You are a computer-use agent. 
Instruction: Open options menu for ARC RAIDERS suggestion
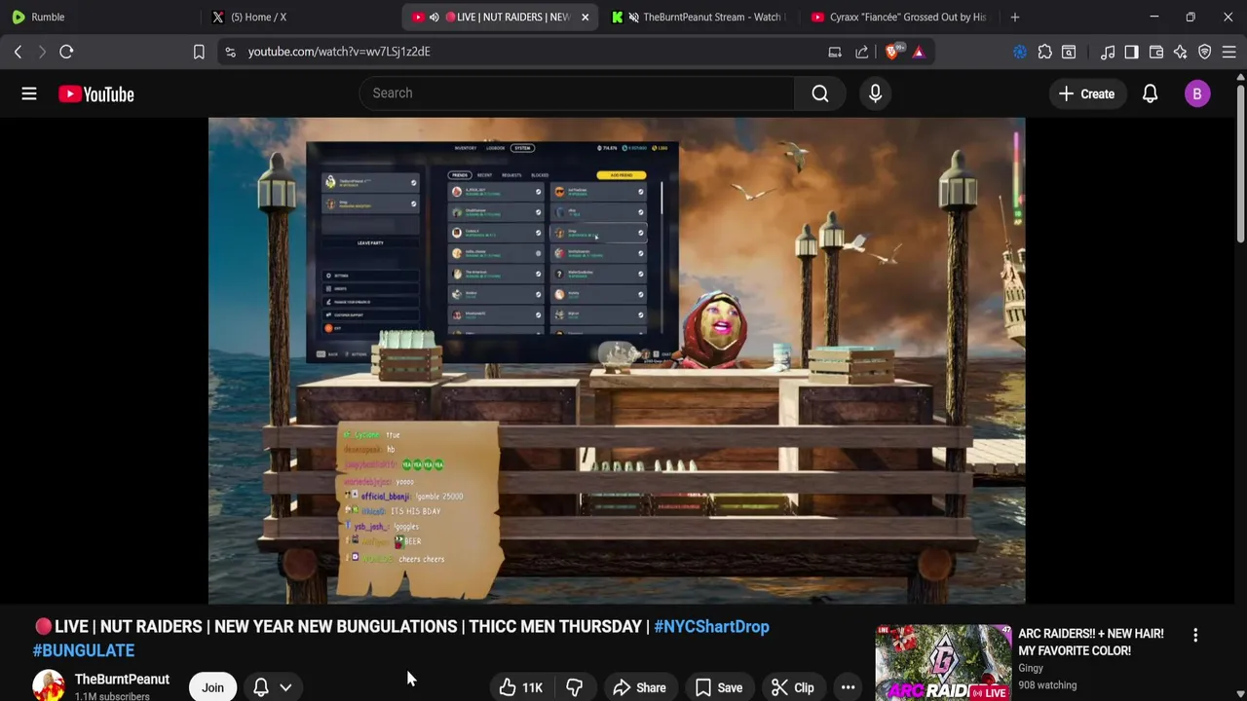click(1195, 635)
